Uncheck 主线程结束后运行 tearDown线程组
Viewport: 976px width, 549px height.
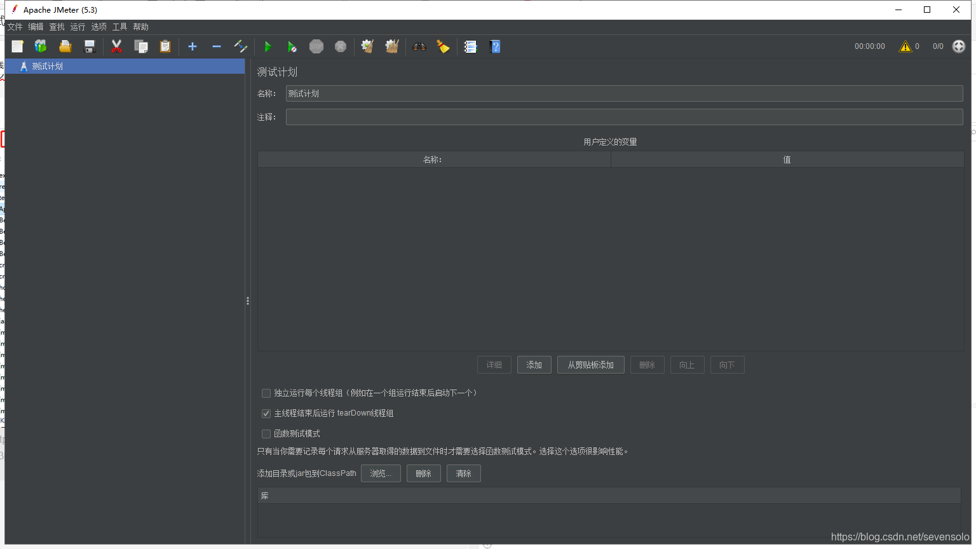266,414
